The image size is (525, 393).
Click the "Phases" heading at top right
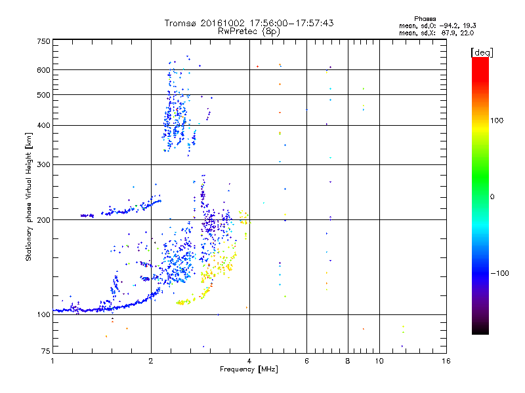click(425, 19)
